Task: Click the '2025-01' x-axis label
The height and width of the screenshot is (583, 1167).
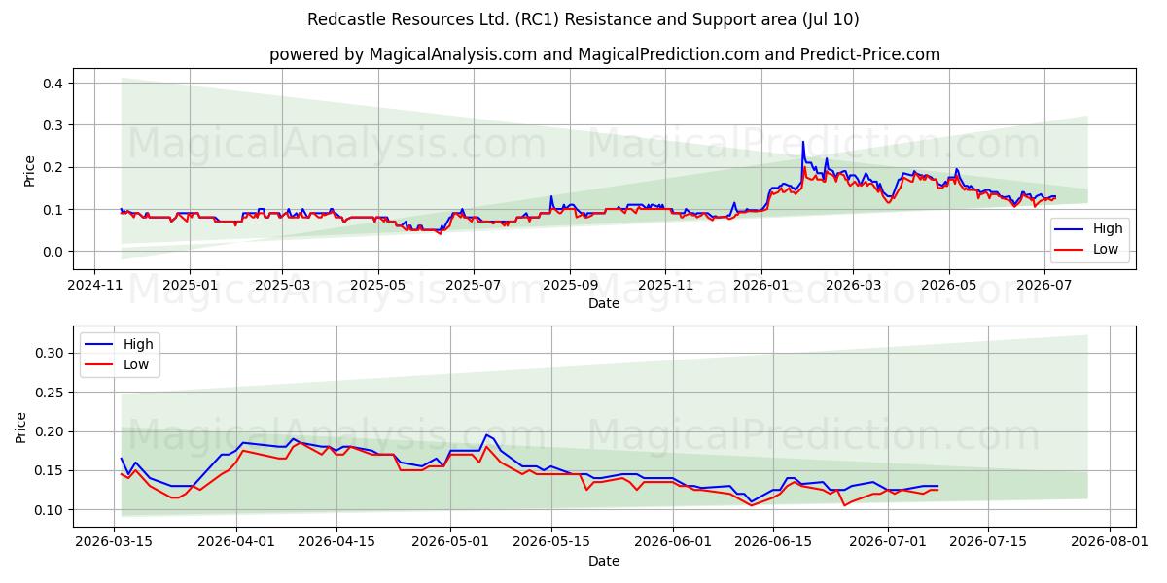Action: click(x=189, y=287)
